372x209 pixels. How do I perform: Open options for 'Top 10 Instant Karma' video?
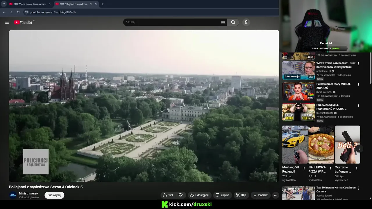coord(358,188)
